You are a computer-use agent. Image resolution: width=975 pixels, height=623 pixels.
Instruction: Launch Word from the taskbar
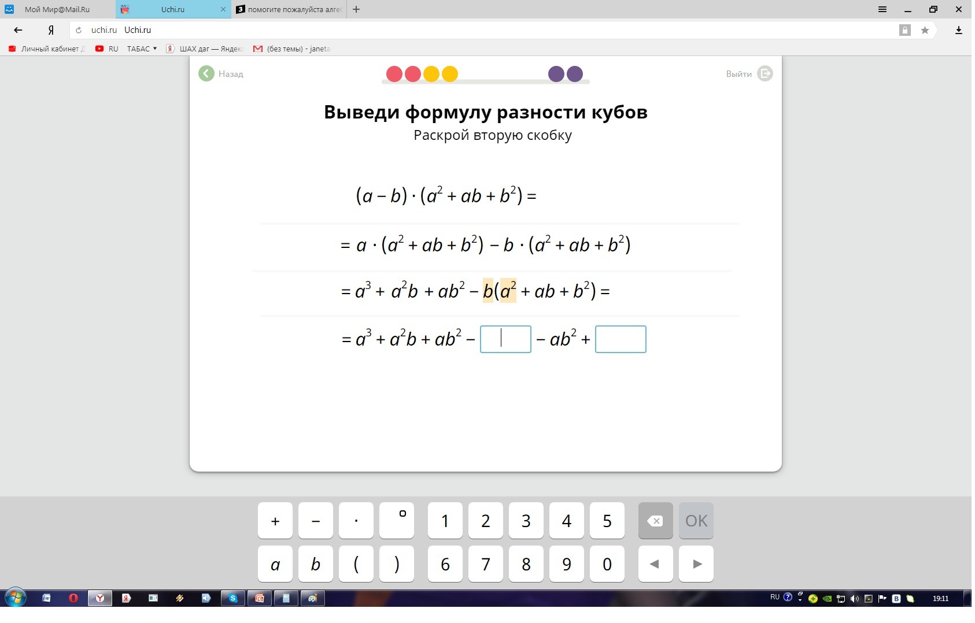click(47, 598)
